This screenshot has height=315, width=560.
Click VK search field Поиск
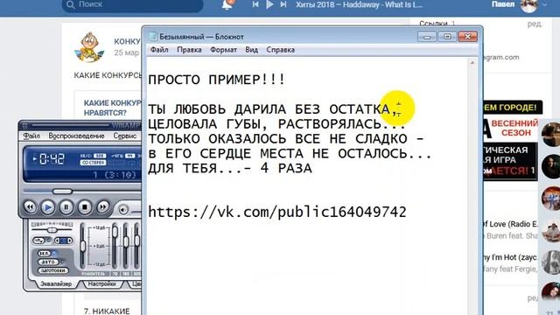(132, 5)
